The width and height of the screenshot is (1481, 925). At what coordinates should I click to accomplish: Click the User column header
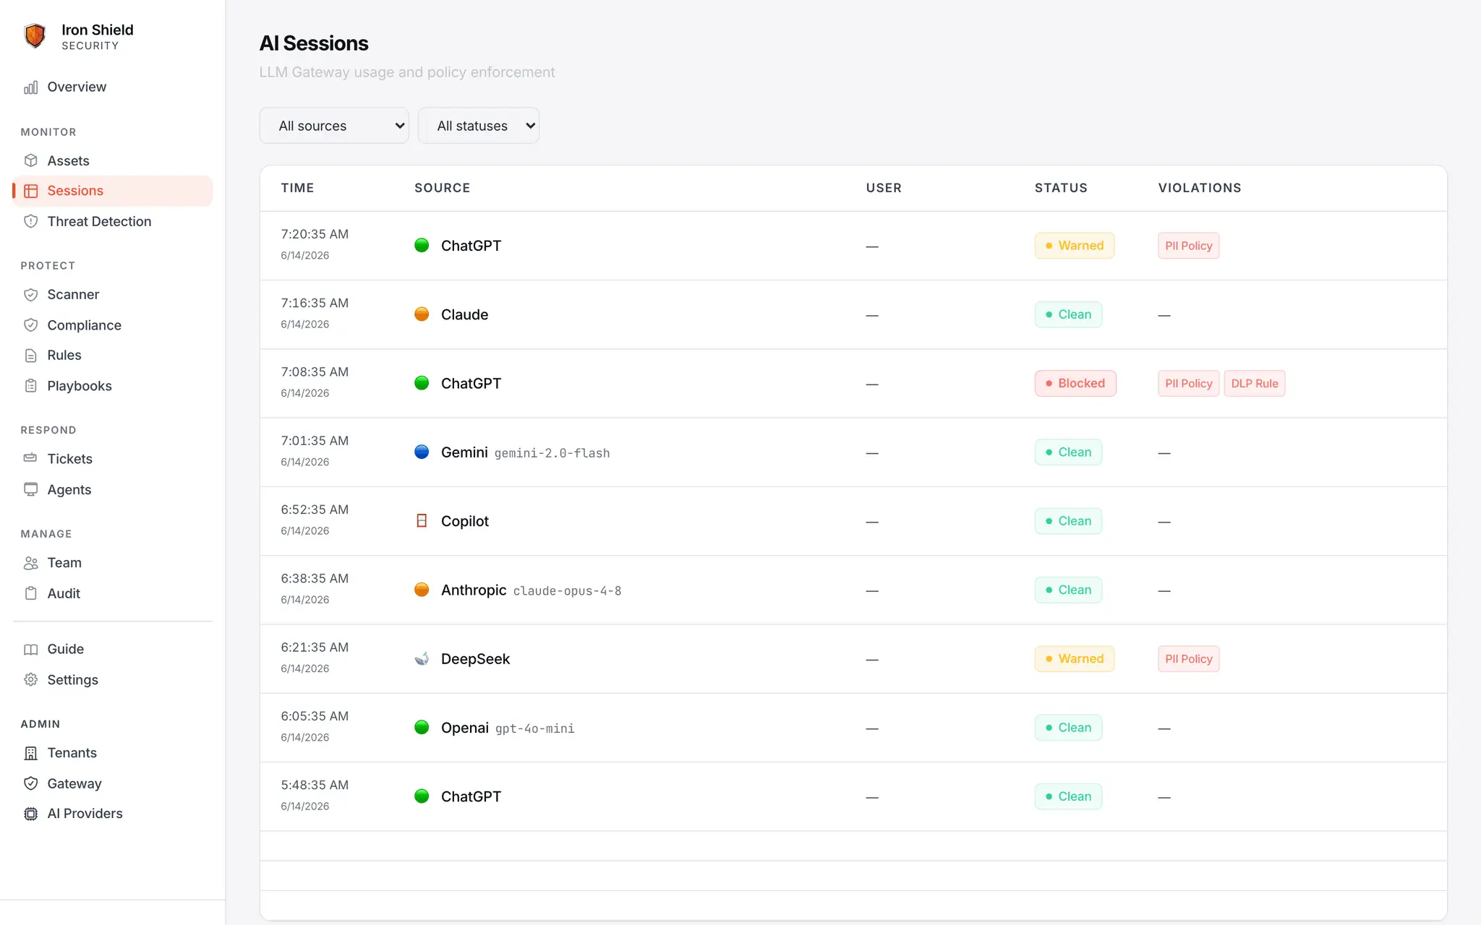[x=884, y=188]
